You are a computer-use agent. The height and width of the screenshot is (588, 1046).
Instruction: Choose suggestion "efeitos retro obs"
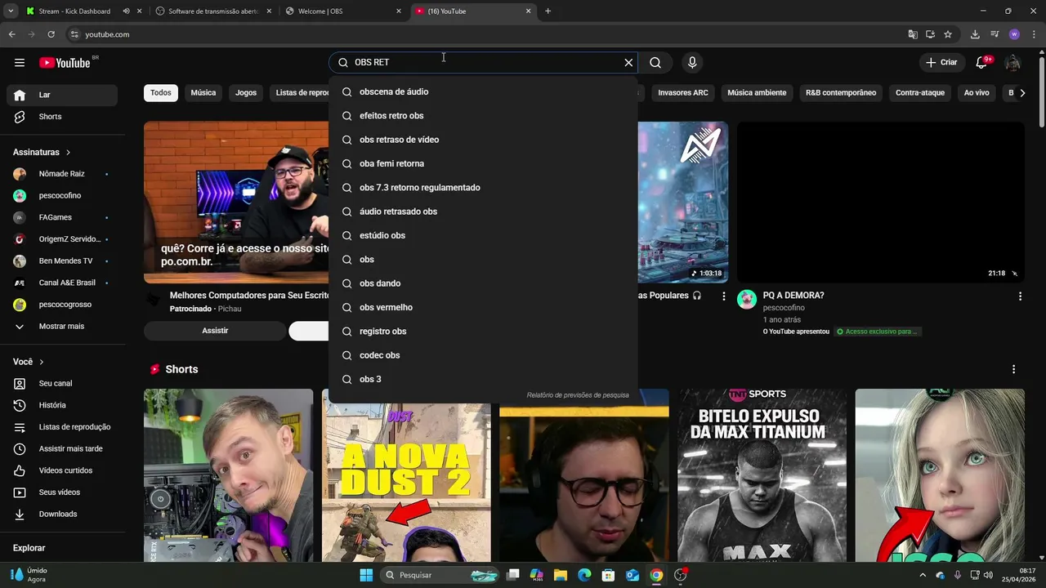[x=483, y=116]
